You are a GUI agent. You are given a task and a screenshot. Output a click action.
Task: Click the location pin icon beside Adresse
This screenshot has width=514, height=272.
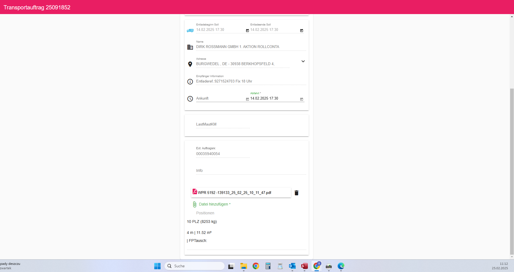tap(190, 64)
